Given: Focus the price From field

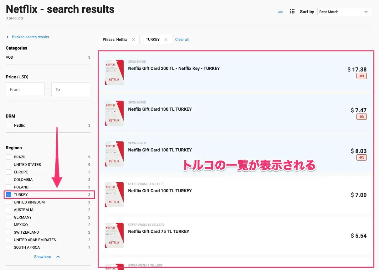Looking at the screenshot, I should [25, 89].
